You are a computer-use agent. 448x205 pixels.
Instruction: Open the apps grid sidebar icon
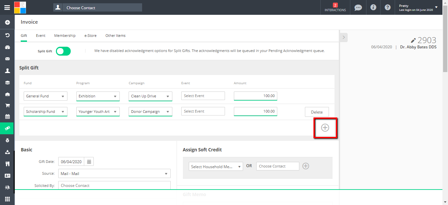[7, 199]
